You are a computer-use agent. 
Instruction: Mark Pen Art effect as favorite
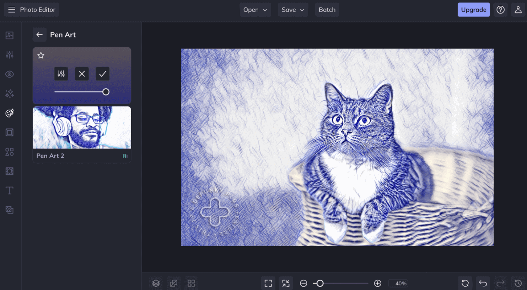click(x=41, y=56)
